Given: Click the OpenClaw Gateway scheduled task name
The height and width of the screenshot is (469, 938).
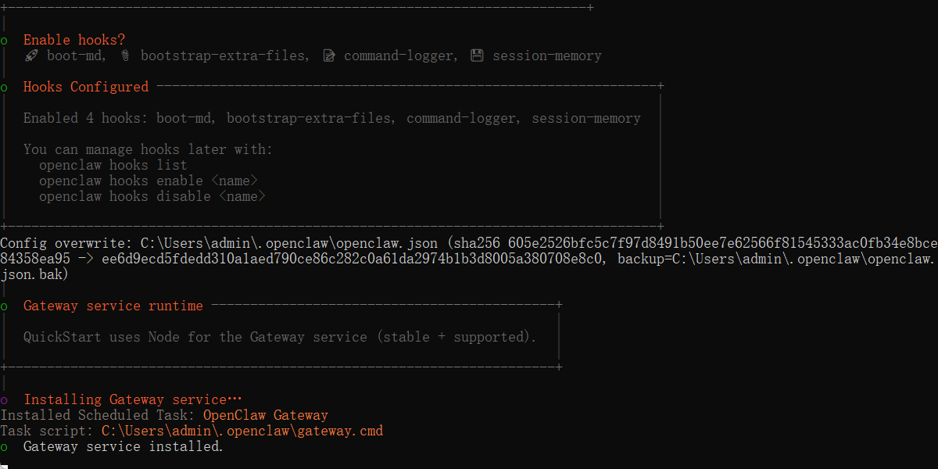Looking at the screenshot, I should pyautogui.click(x=266, y=415).
